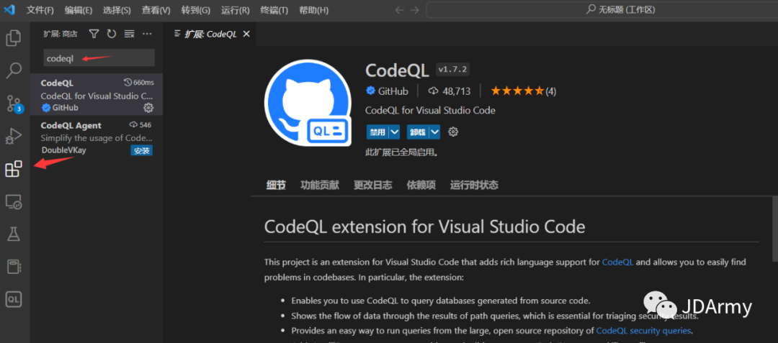Open the Testing flask icon

14,234
